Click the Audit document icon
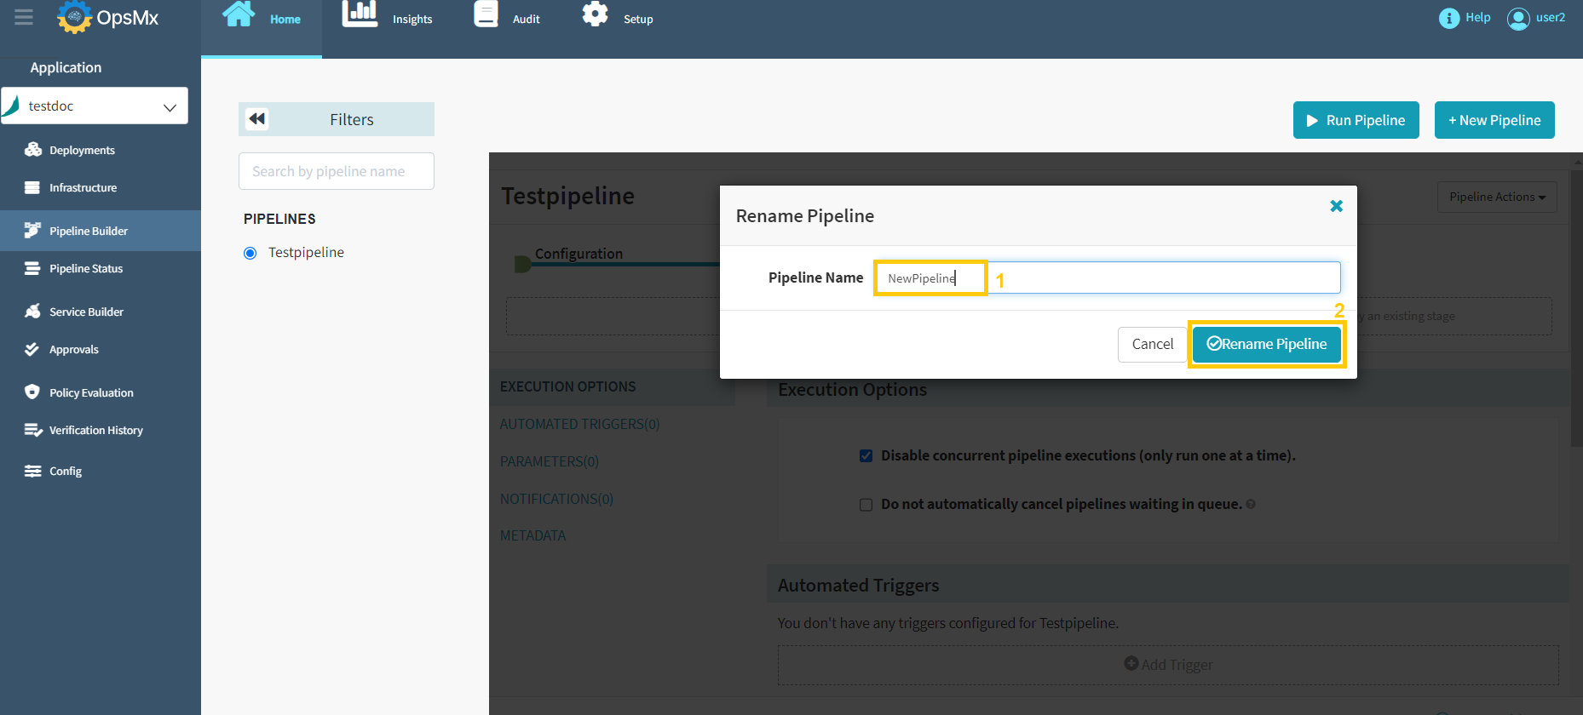Viewport: 1583px width, 715px height. click(x=486, y=14)
